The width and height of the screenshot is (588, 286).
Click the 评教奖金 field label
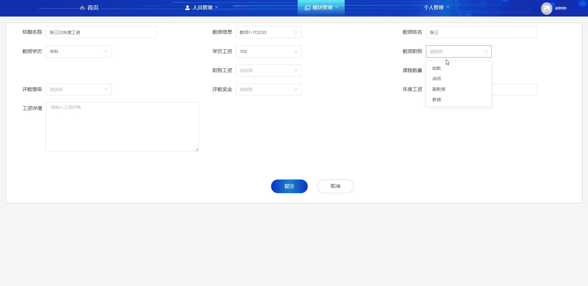pyautogui.click(x=222, y=89)
